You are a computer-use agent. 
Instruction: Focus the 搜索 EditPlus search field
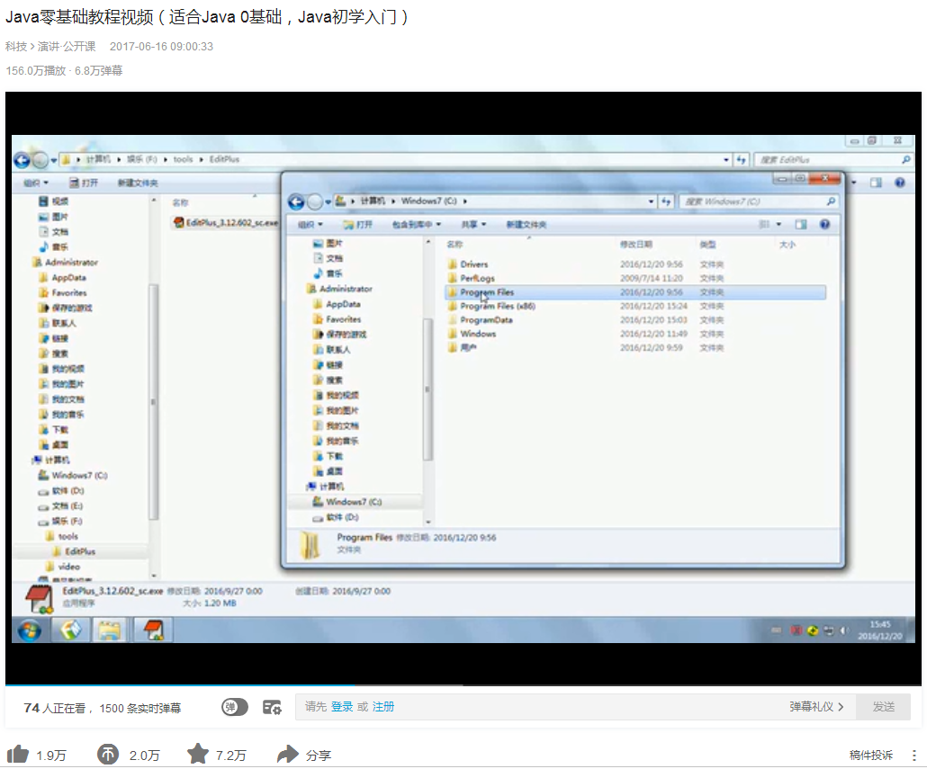(833, 159)
